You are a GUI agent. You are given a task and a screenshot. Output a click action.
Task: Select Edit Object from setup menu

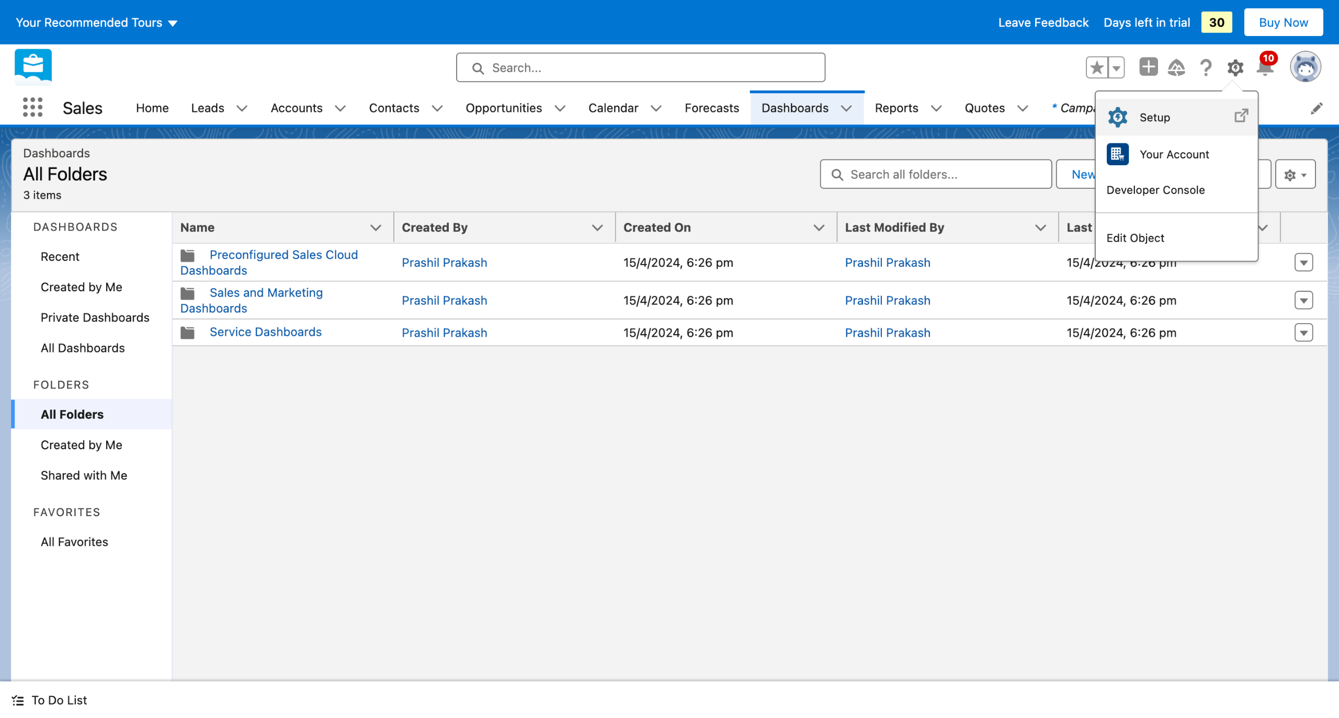pyautogui.click(x=1135, y=238)
